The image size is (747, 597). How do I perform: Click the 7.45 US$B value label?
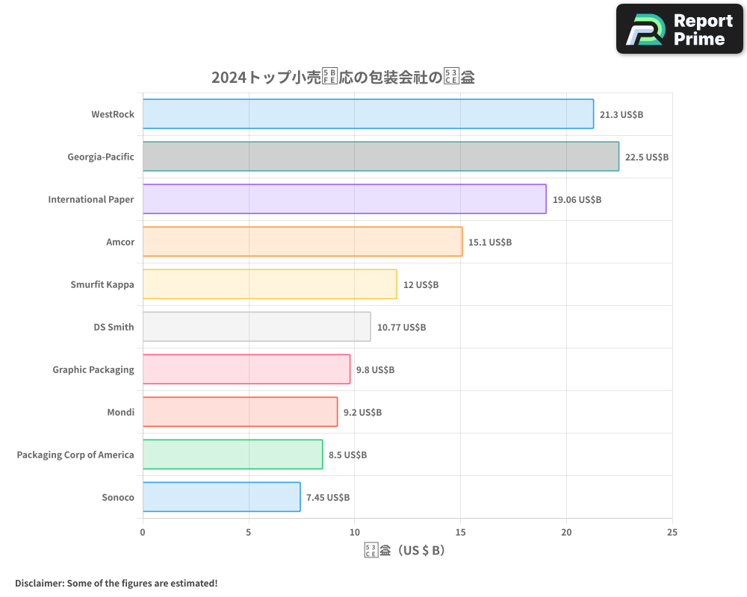coord(327,497)
